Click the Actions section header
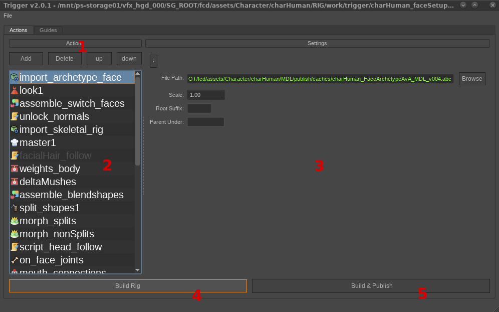 point(75,43)
